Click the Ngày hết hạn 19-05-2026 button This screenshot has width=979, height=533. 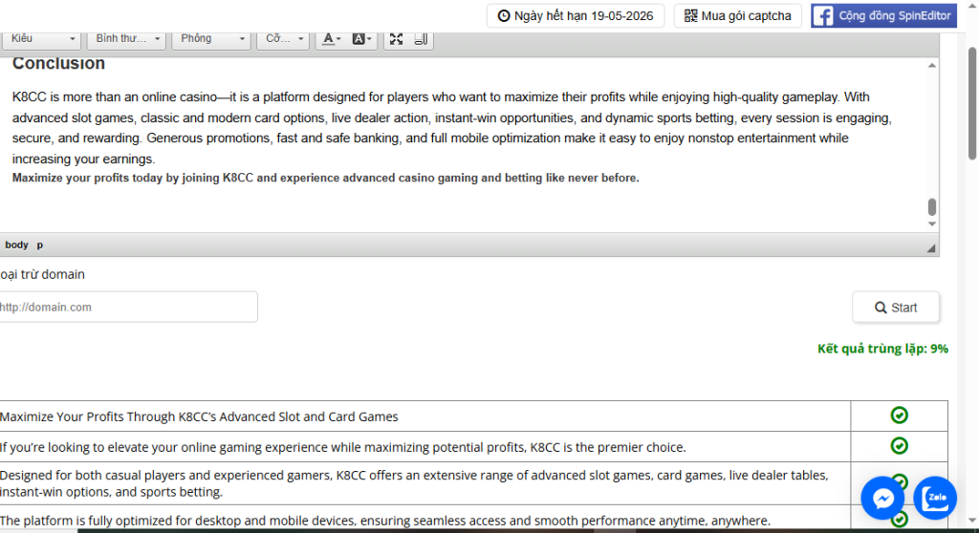pyautogui.click(x=575, y=15)
